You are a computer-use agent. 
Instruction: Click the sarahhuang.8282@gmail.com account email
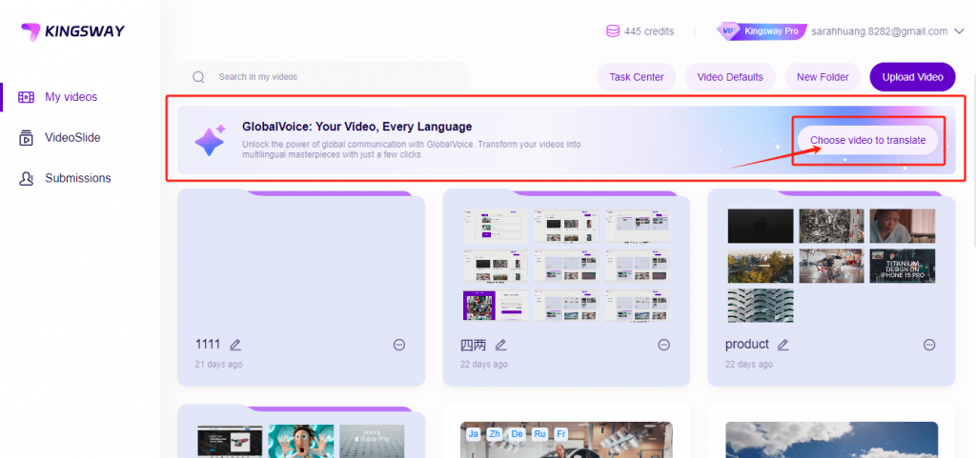point(879,31)
